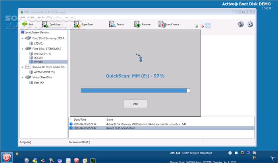Collapse the Virtual FixedDisk node
The height and width of the screenshot is (163, 278).
point(22,78)
